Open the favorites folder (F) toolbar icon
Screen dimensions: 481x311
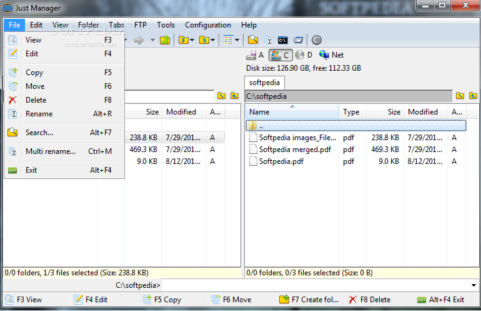pos(184,40)
